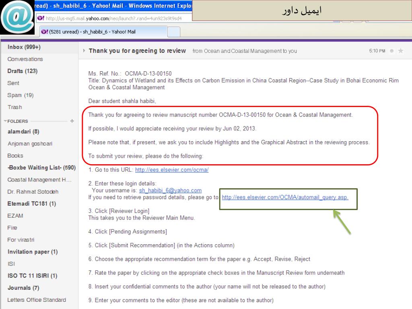Image resolution: width=412 pixels, height=309 pixels.
Task: Open Conversations view
Action: (x=25, y=59)
